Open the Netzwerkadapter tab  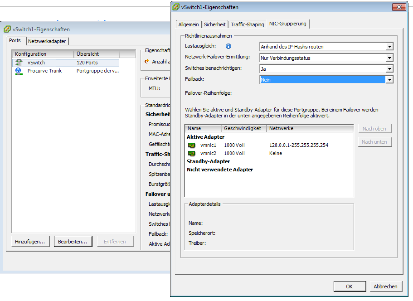tap(48, 40)
